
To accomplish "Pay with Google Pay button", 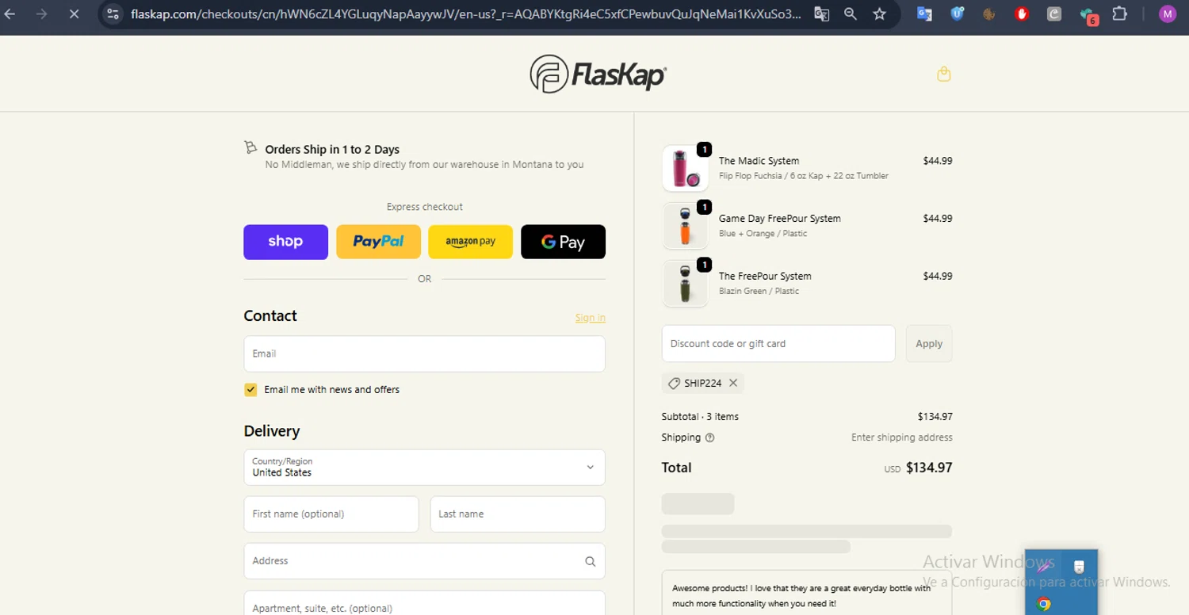I will pyautogui.click(x=563, y=242).
